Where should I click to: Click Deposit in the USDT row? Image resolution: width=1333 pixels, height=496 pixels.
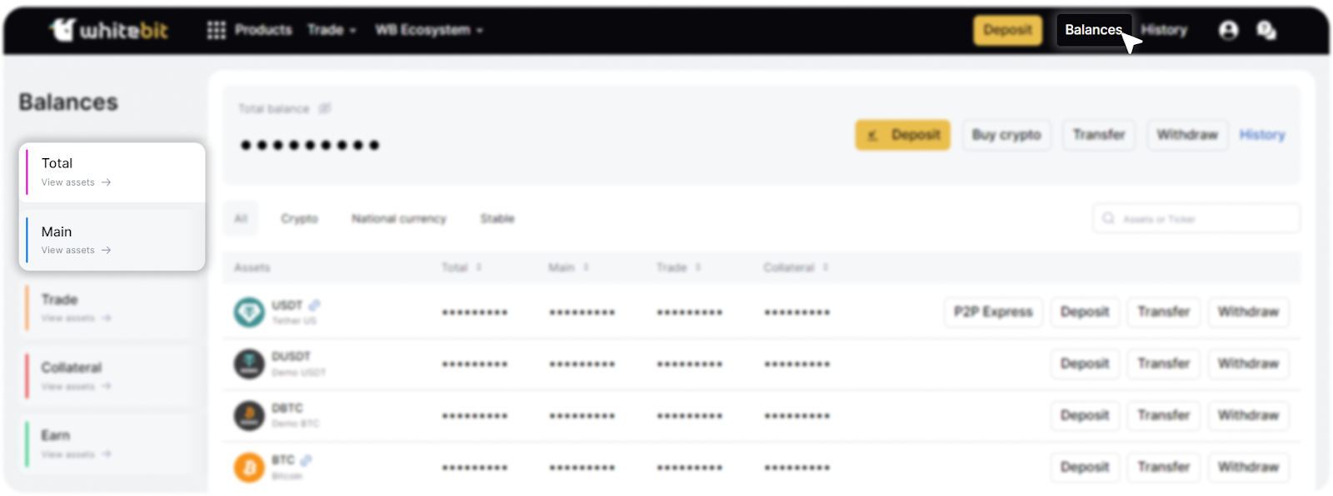coord(1085,312)
